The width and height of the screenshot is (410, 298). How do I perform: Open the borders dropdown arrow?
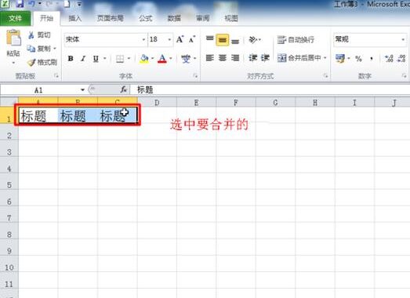point(129,59)
